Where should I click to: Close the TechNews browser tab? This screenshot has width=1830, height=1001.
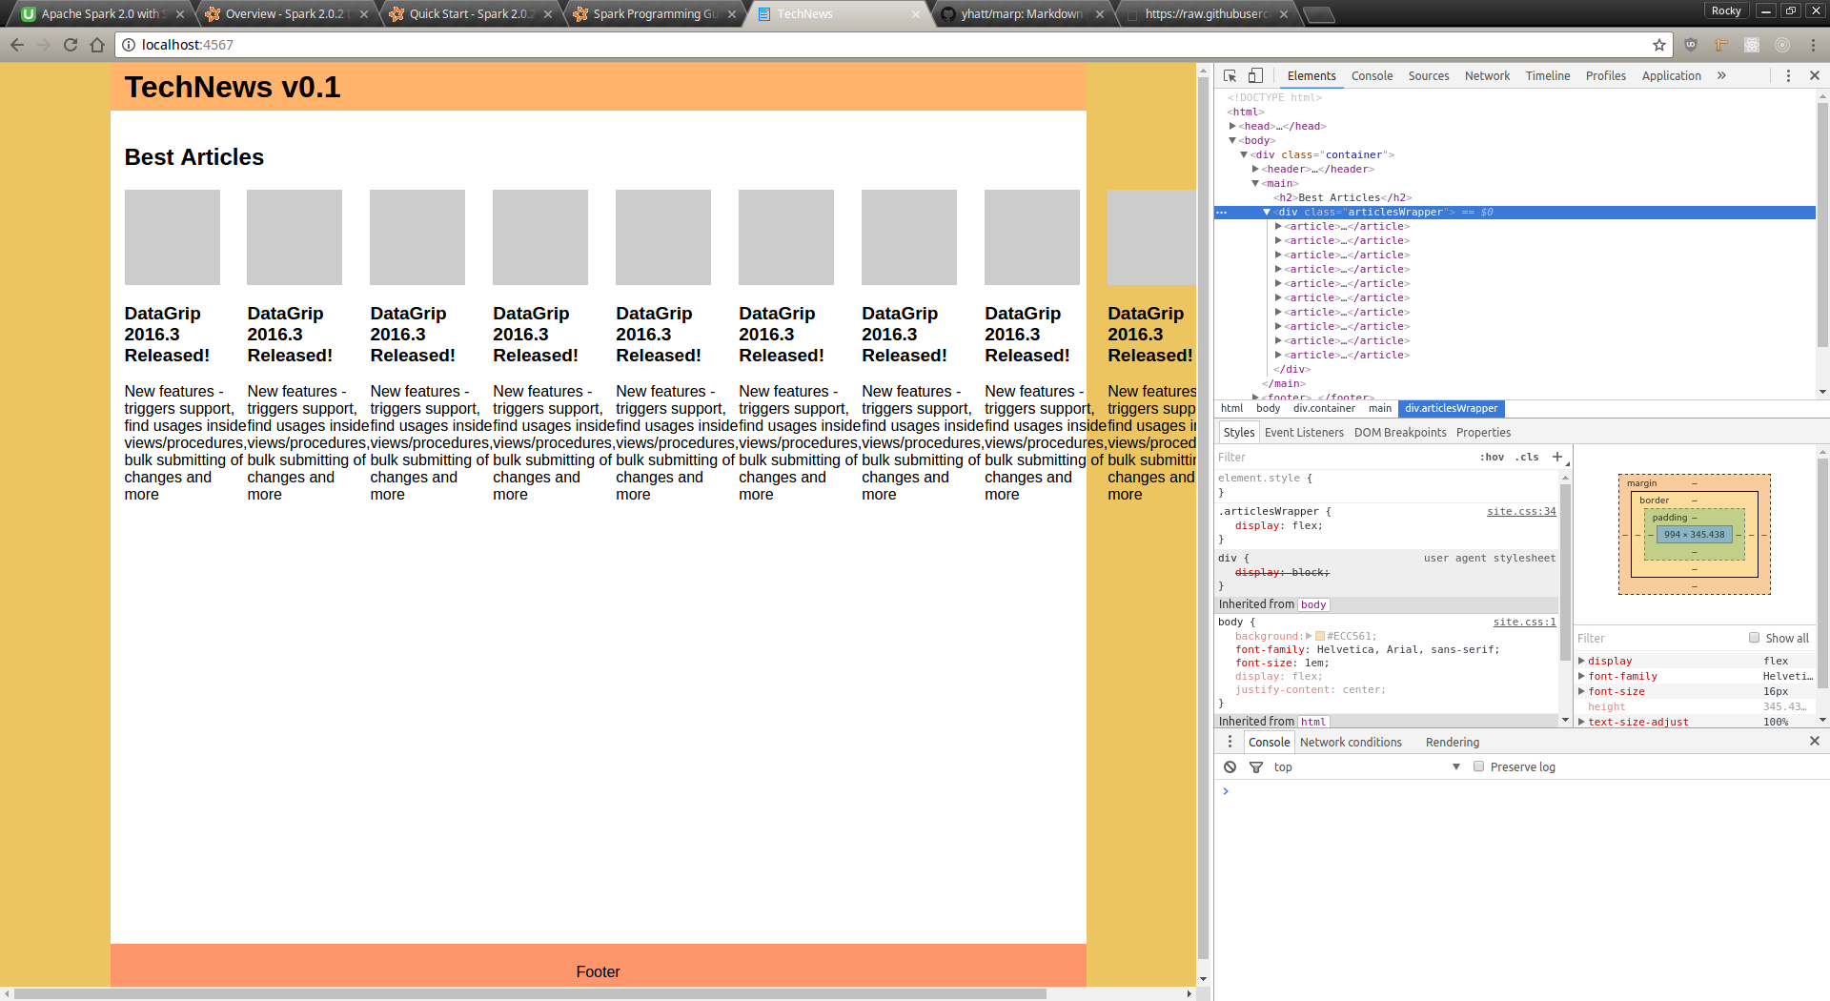[916, 14]
